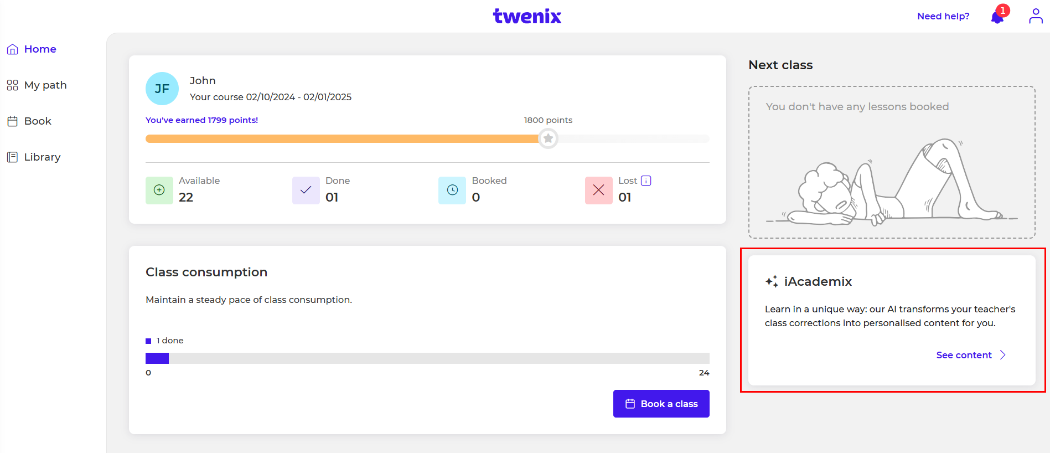Click the star marker on points bar
The width and height of the screenshot is (1050, 453).
[x=548, y=138]
